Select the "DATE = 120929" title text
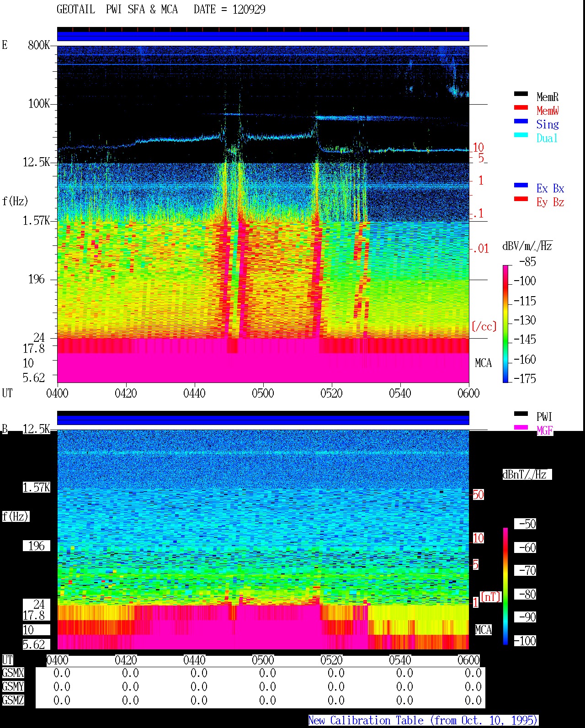This screenshot has height=728, width=585. point(229,10)
